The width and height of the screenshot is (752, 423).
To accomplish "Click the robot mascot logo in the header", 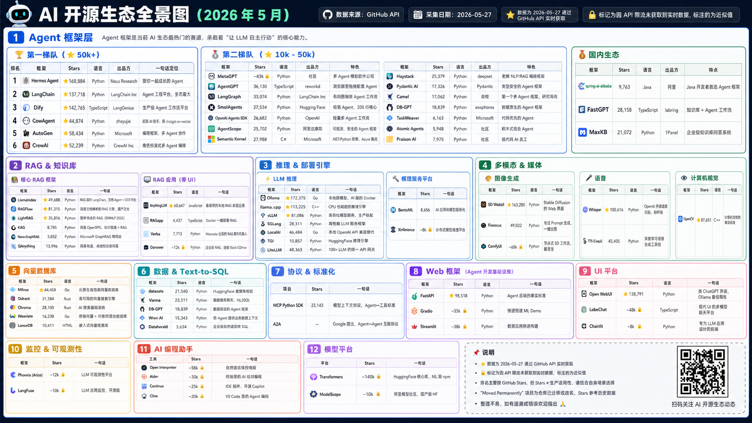I will 18,14.
